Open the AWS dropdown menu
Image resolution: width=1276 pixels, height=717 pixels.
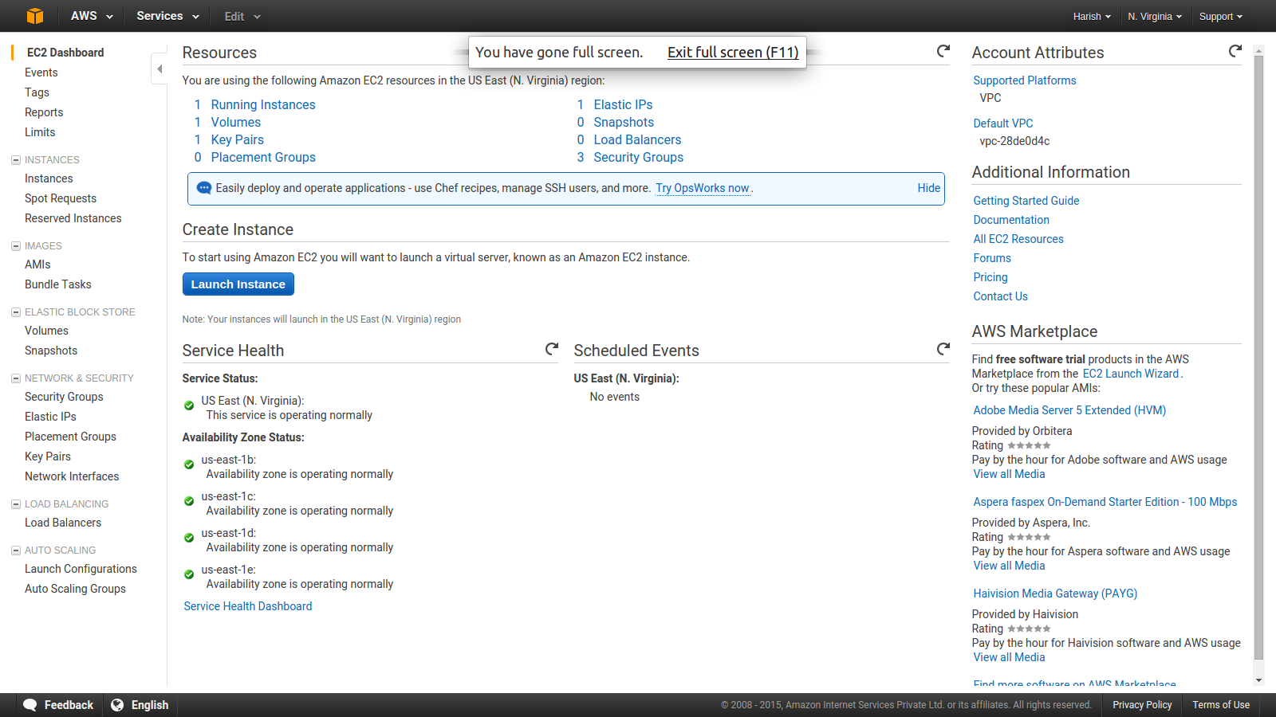pyautogui.click(x=92, y=16)
